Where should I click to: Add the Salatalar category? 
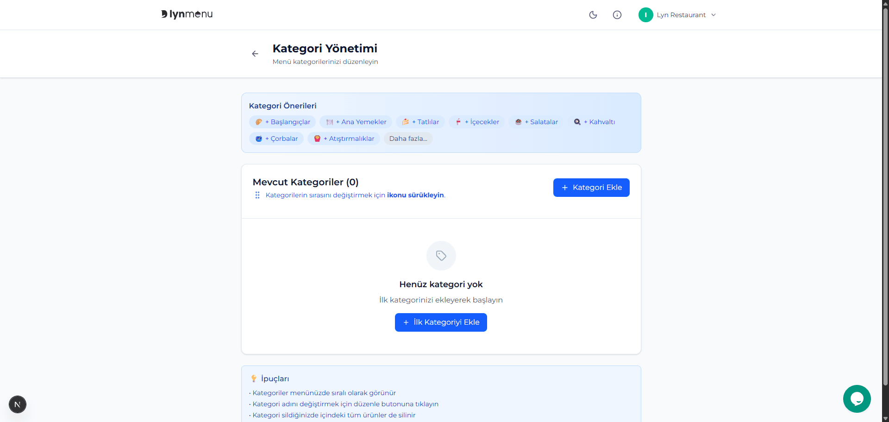pyautogui.click(x=536, y=122)
